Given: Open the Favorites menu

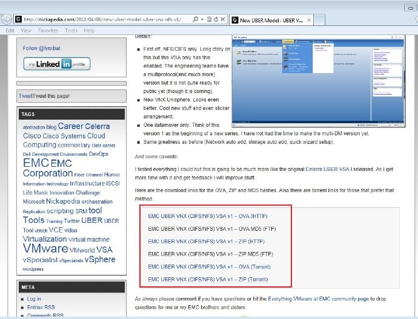Looking at the screenshot, I should tap(48, 31).
